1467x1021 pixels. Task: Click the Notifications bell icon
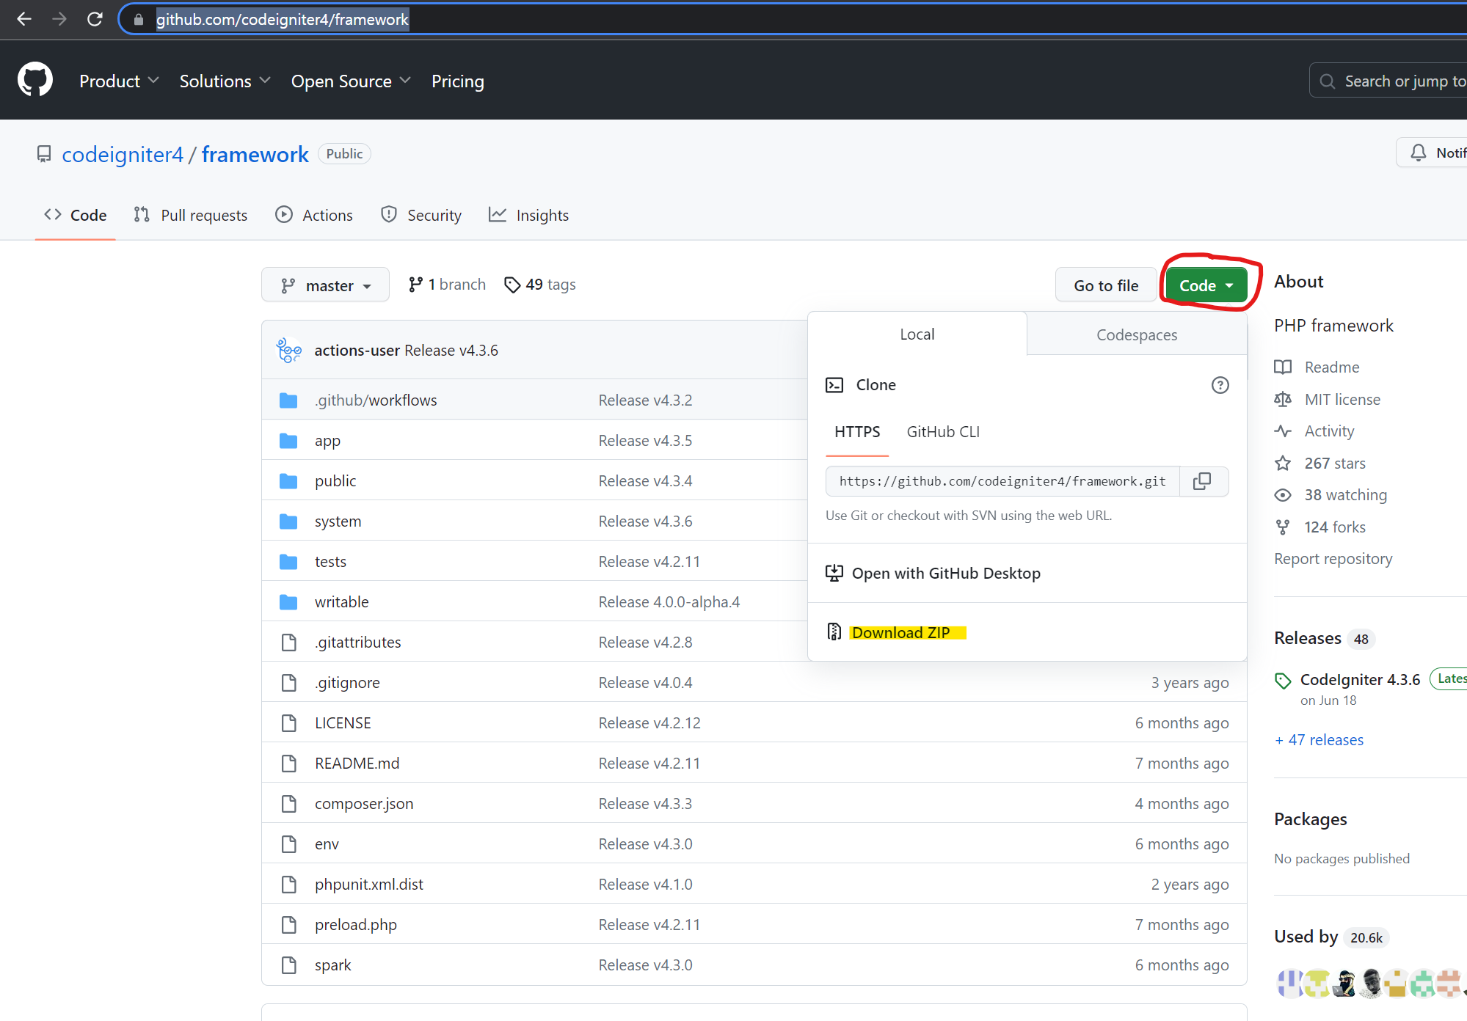click(x=1418, y=153)
